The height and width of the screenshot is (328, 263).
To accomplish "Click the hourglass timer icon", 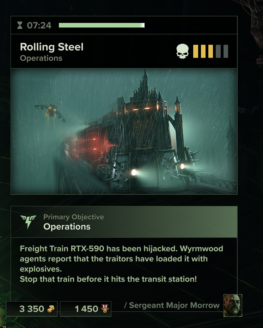I will (20, 25).
